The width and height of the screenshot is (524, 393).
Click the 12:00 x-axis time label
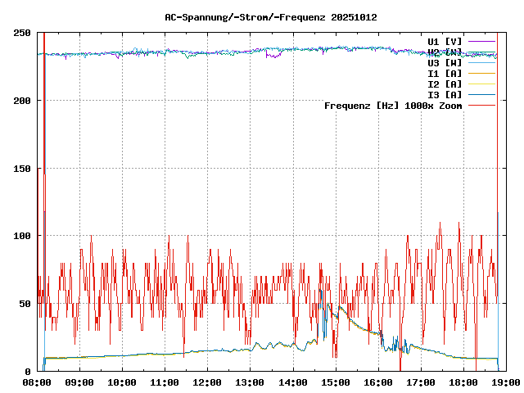(207, 382)
